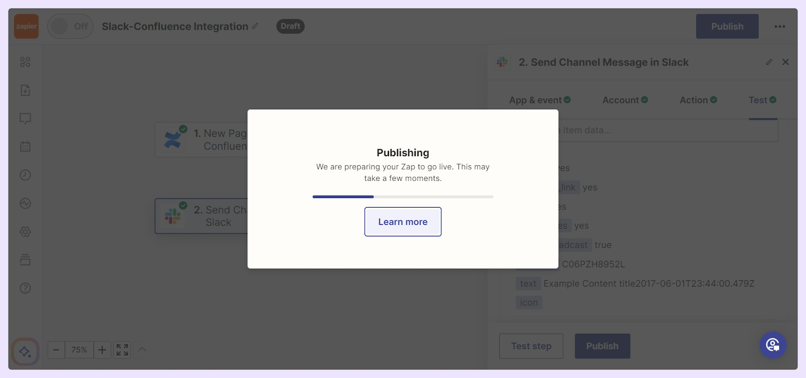Open the support chat bubble icon
The image size is (806, 378).
coord(773,345)
